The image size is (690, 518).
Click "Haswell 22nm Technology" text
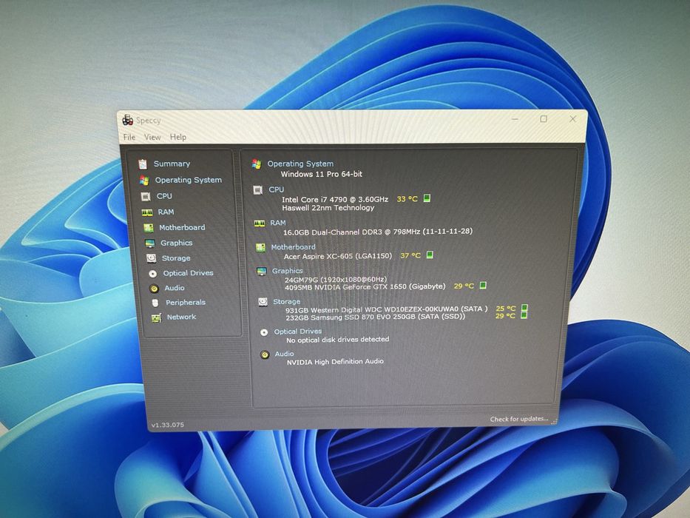(x=328, y=207)
